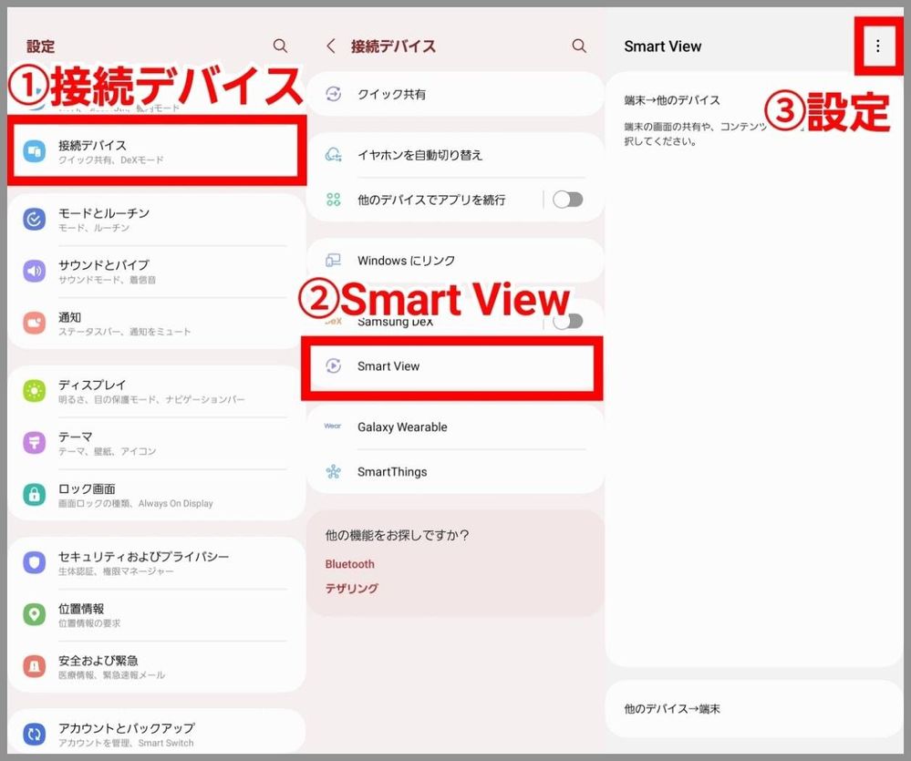This screenshot has height=761, width=911.
Task: Open ディスプレイ settings
Action: pos(157,391)
